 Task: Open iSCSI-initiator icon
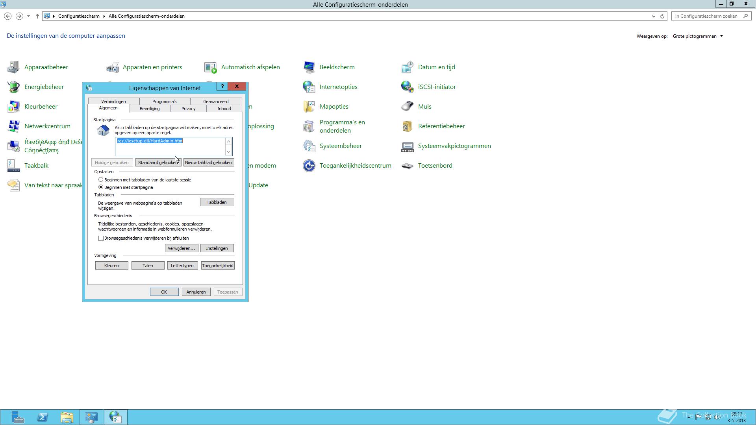point(408,87)
